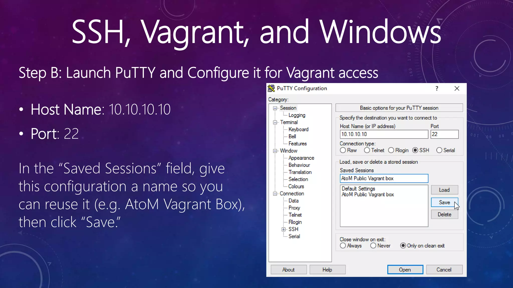The width and height of the screenshot is (513, 288).
Task: Open the Rlogin category in tree
Action: coord(295,222)
